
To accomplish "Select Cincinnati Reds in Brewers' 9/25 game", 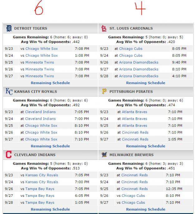I will click(x=134, y=189).
